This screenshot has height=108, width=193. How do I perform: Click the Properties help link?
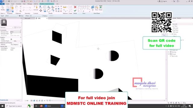[4, 100]
